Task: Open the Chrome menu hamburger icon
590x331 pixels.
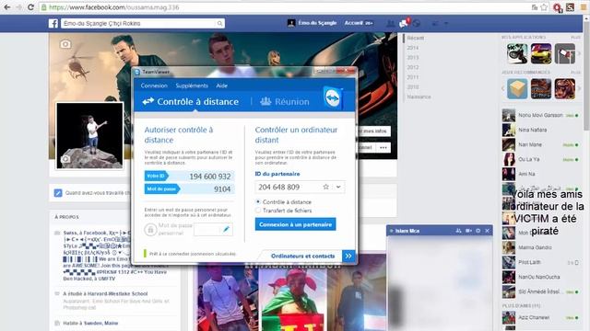Action: (x=584, y=7)
